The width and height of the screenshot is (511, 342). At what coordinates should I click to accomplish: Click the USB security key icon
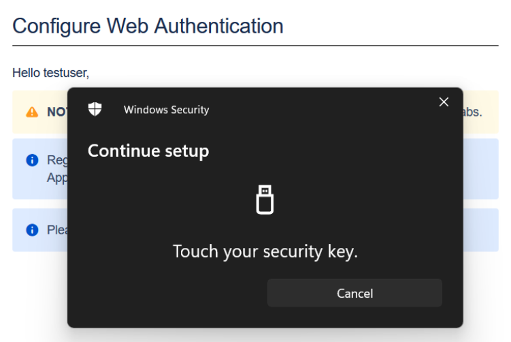point(265,199)
